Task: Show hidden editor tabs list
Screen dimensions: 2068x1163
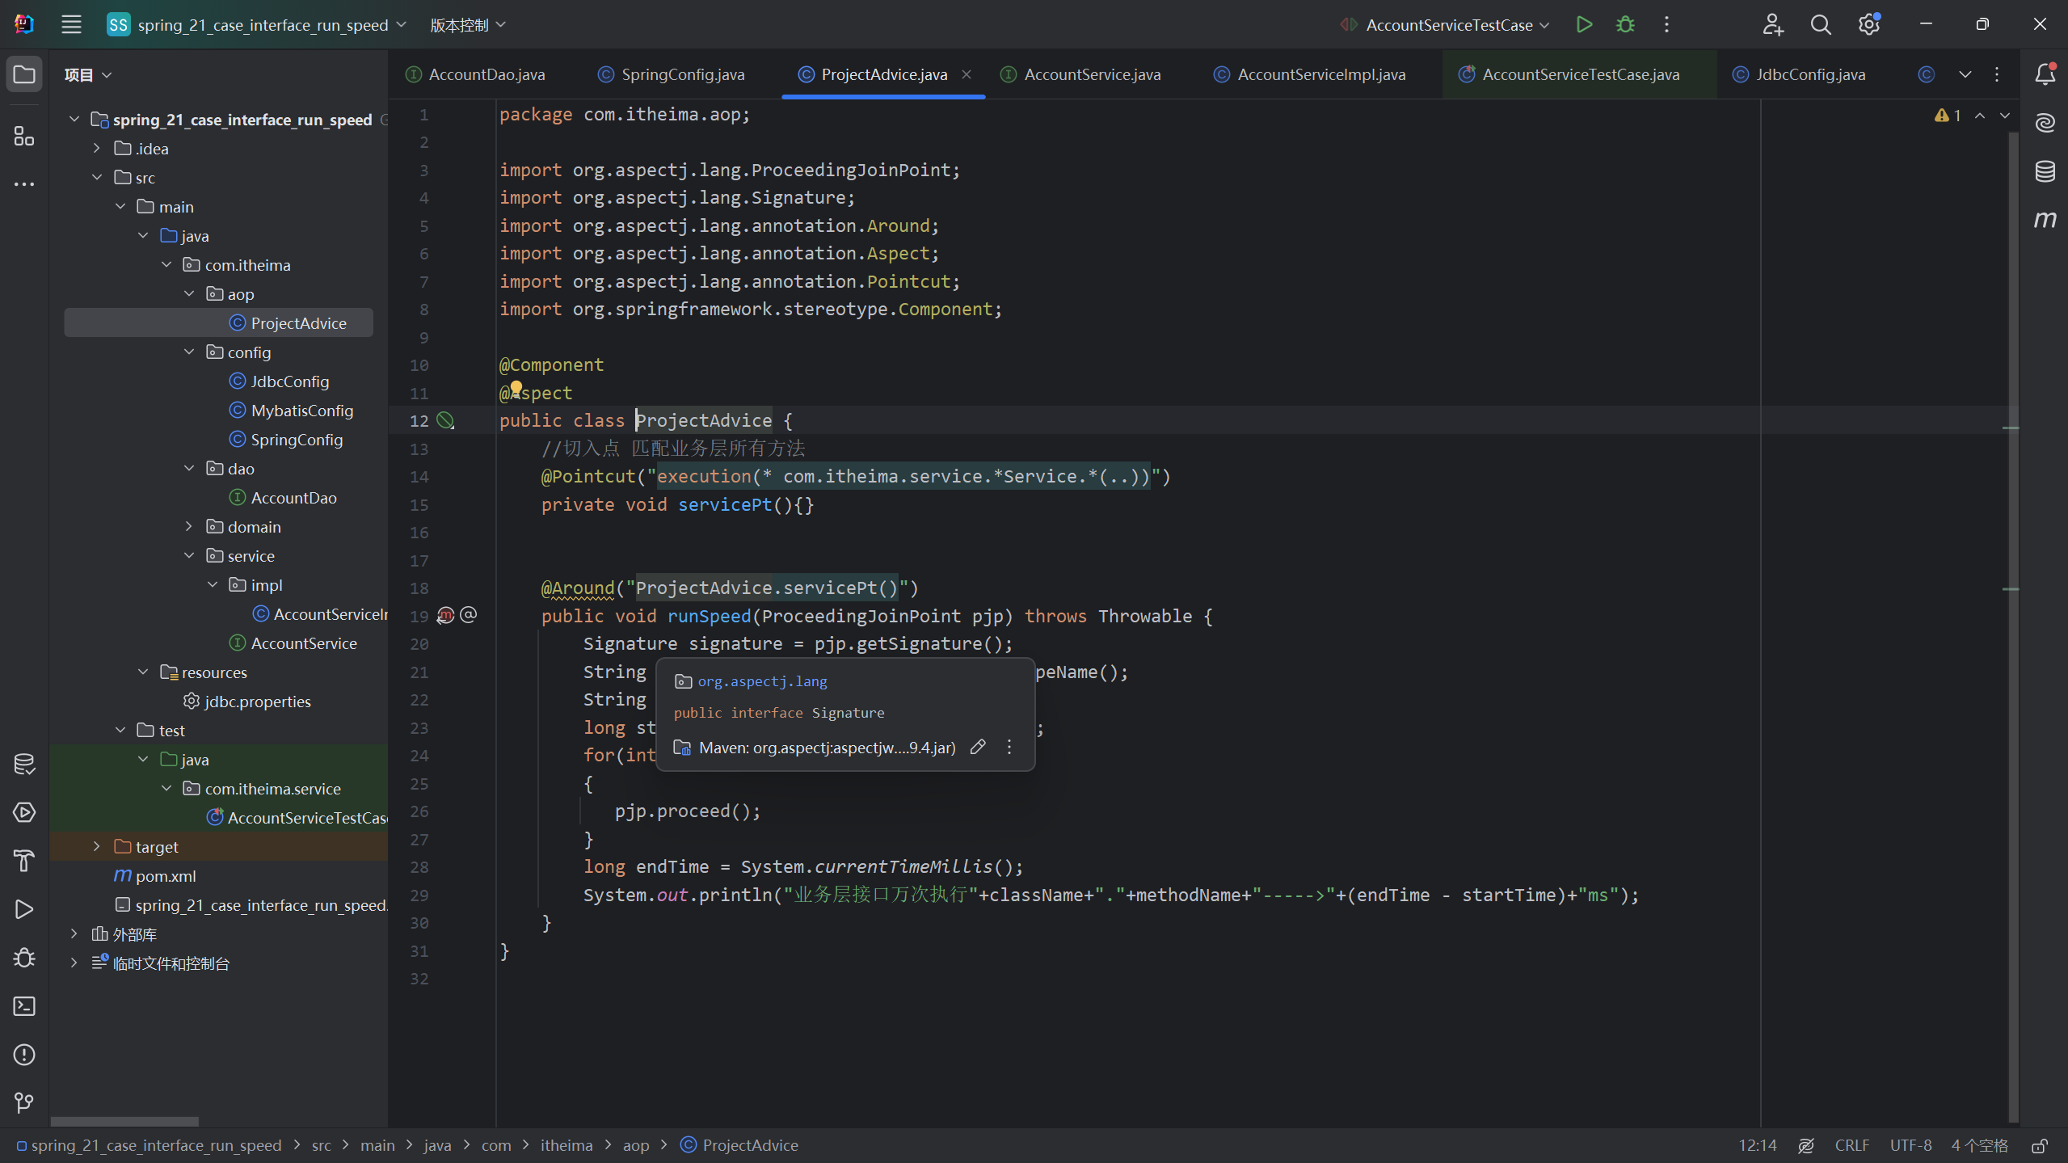Action: (x=1965, y=74)
